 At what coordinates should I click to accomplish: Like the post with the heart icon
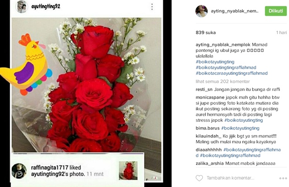tap(199, 178)
